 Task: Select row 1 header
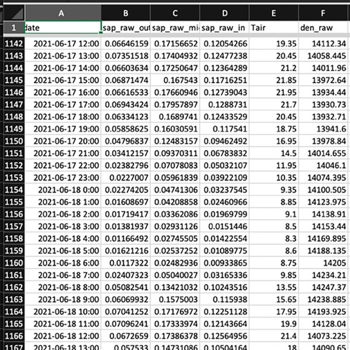point(12,27)
